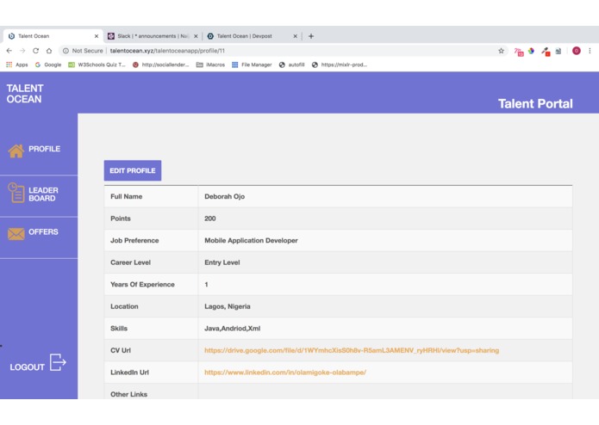
Task: Click the browser forward arrow
Action: pos(22,51)
